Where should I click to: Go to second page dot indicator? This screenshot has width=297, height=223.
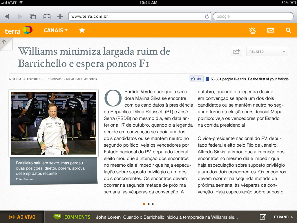148,204
